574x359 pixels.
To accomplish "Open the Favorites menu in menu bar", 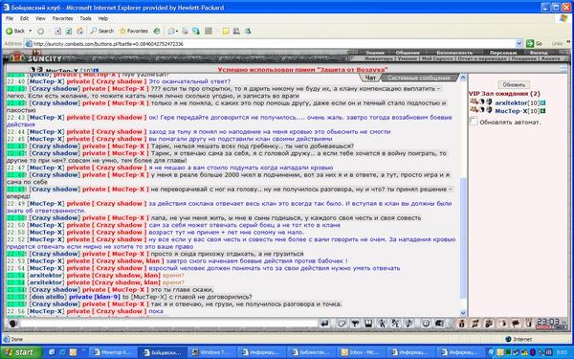I will pos(62,18).
